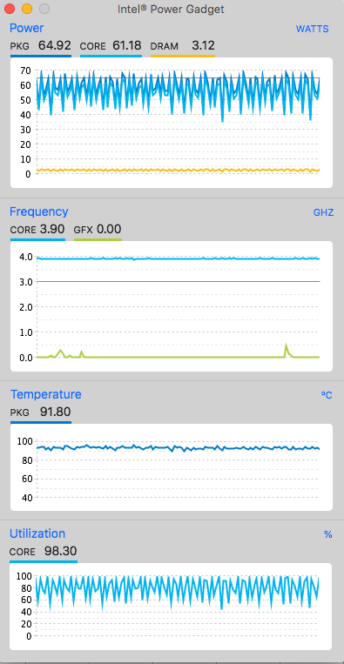Click the Utilization section title
This screenshot has width=344, height=664.
(37, 533)
